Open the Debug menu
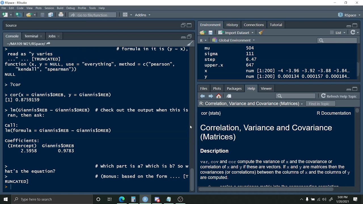This screenshot has width=363, height=204. pos(71,8)
